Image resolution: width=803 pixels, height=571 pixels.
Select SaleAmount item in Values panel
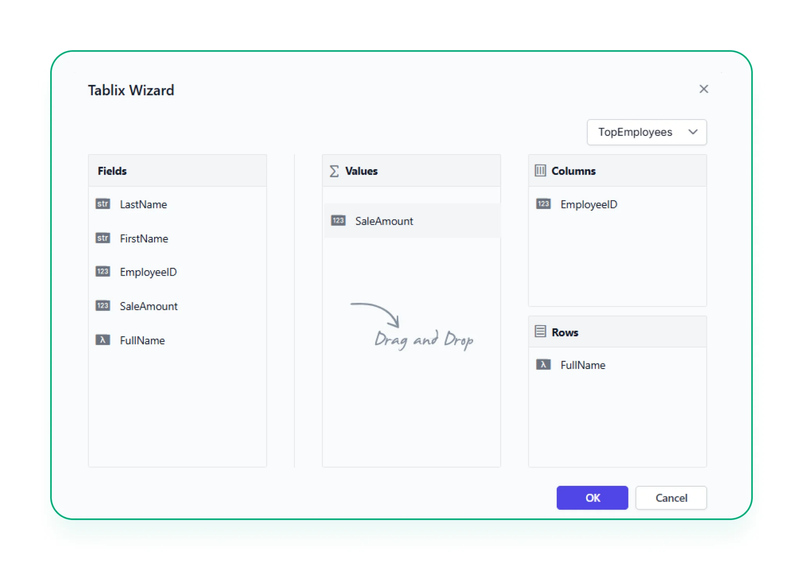(x=384, y=221)
